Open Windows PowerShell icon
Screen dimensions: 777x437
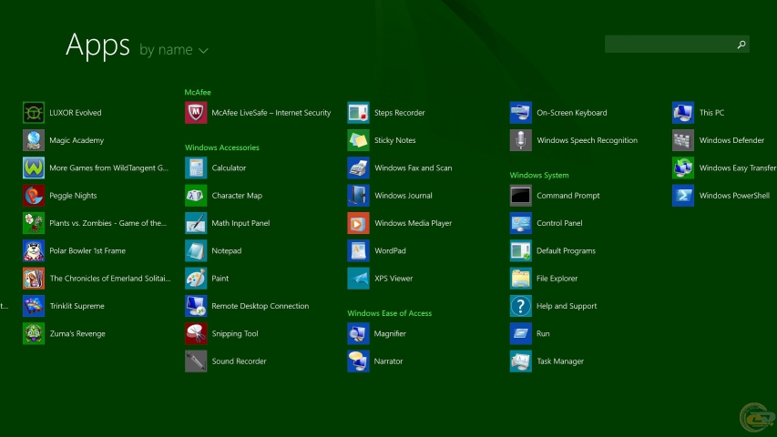tap(683, 196)
